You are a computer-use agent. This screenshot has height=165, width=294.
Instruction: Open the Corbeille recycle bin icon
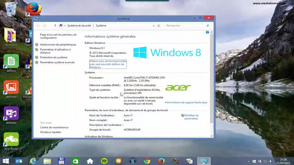(x=11, y=10)
